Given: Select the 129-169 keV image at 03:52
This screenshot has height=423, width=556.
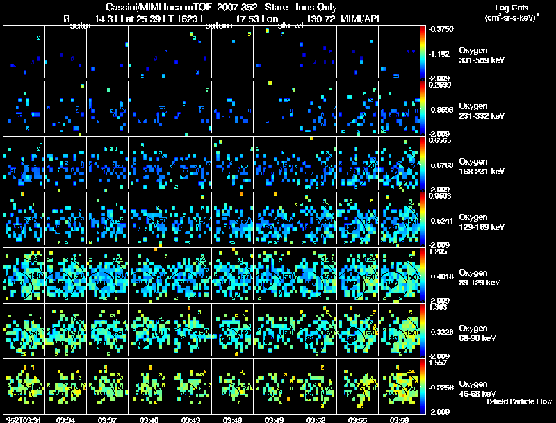Looking at the screenshot, I should pos(316,219).
